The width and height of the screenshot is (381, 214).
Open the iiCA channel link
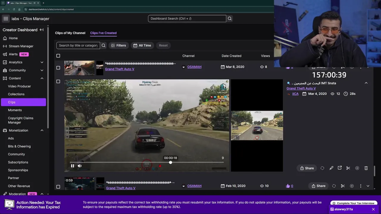tap(295, 94)
